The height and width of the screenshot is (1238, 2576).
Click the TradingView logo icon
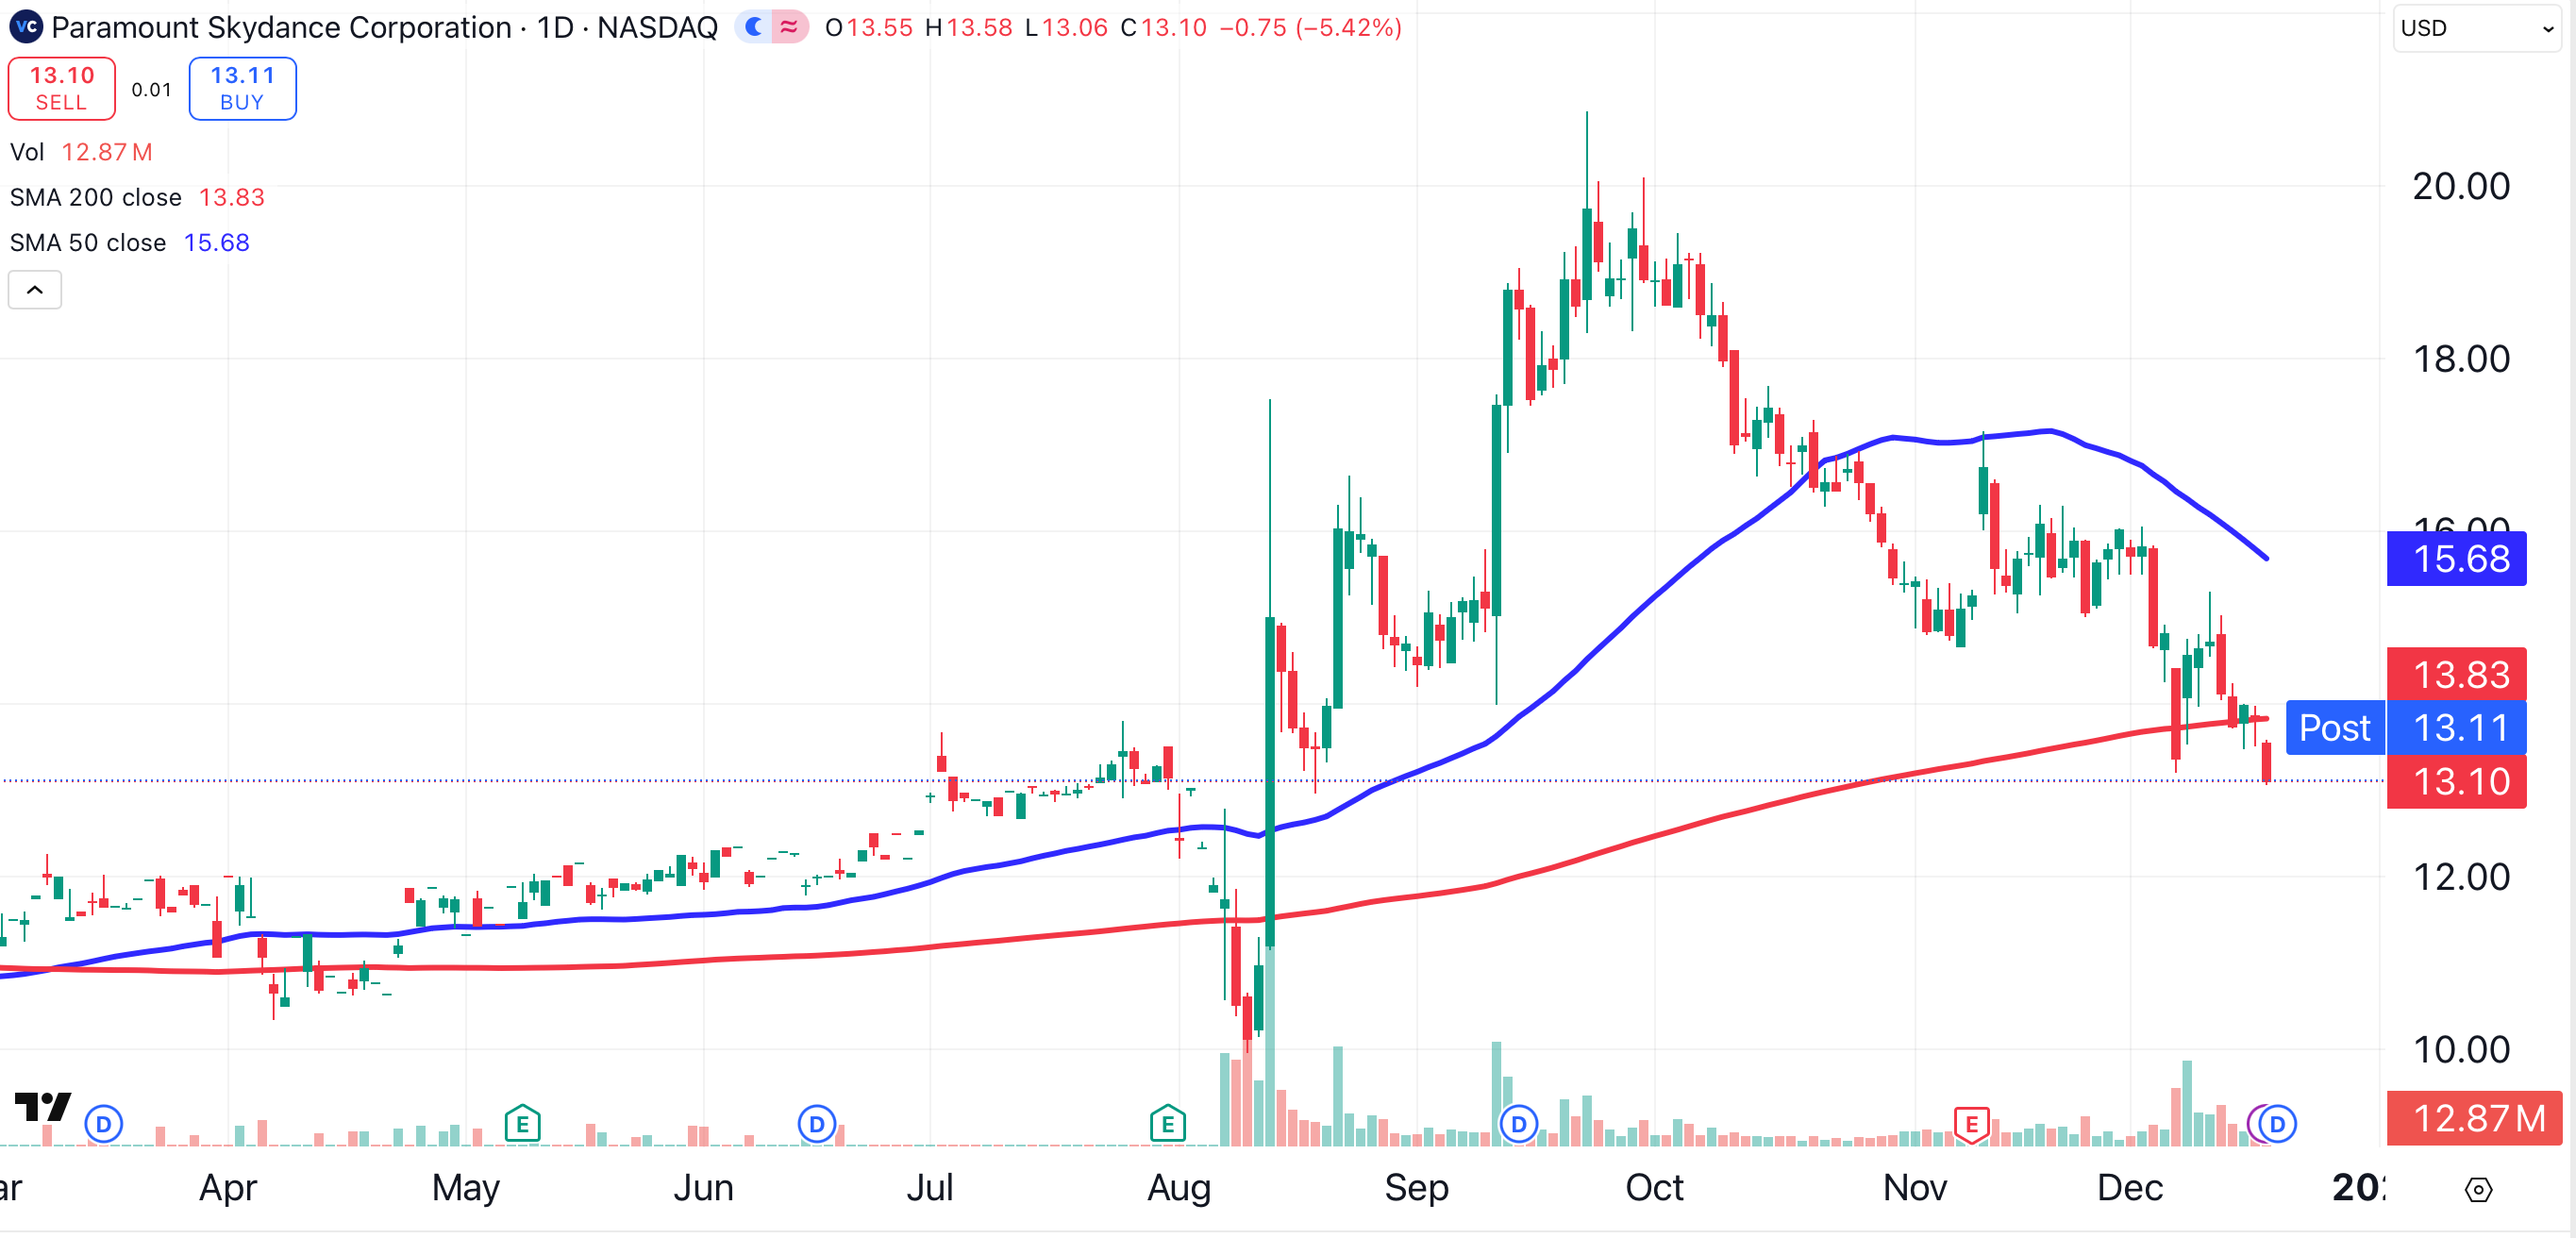tap(42, 1106)
